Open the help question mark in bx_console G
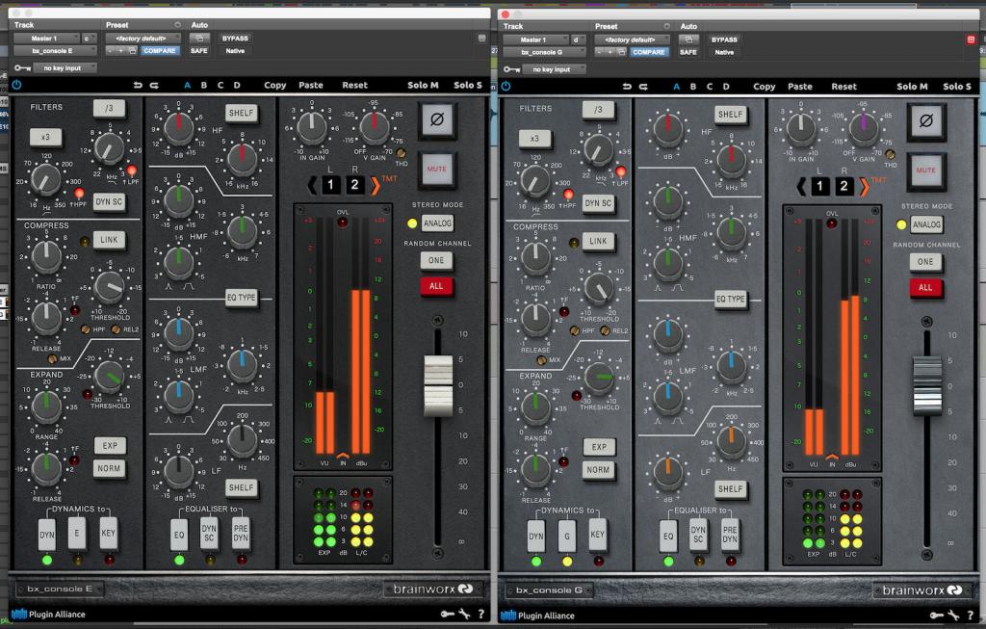This screenshot has height=629, width=986. click(971, 616)
